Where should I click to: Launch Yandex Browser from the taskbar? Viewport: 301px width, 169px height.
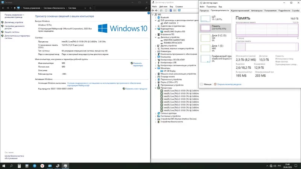[x=42, y=166]
